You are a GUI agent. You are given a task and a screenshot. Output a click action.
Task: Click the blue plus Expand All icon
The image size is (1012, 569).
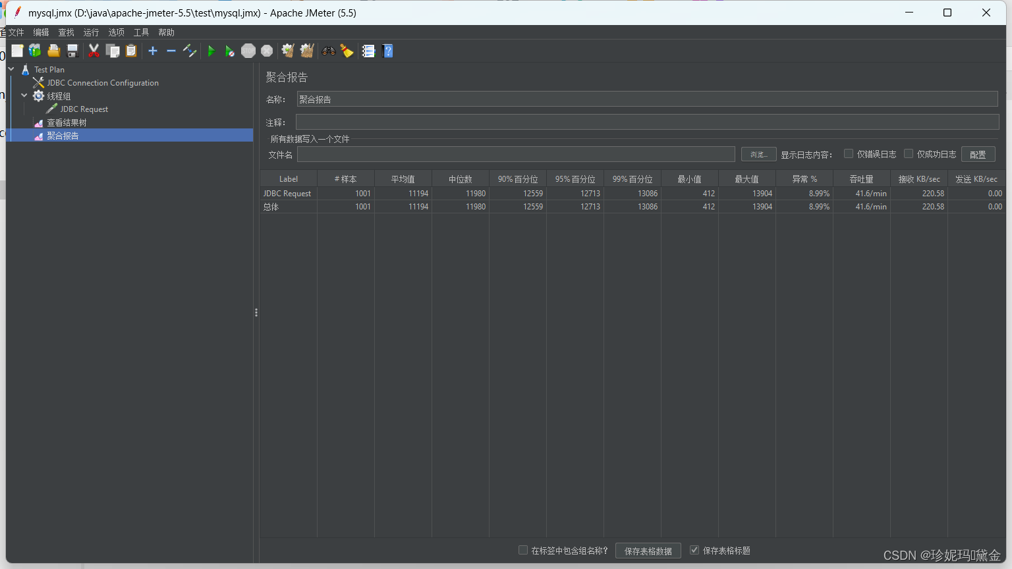(x=153, y=51)
